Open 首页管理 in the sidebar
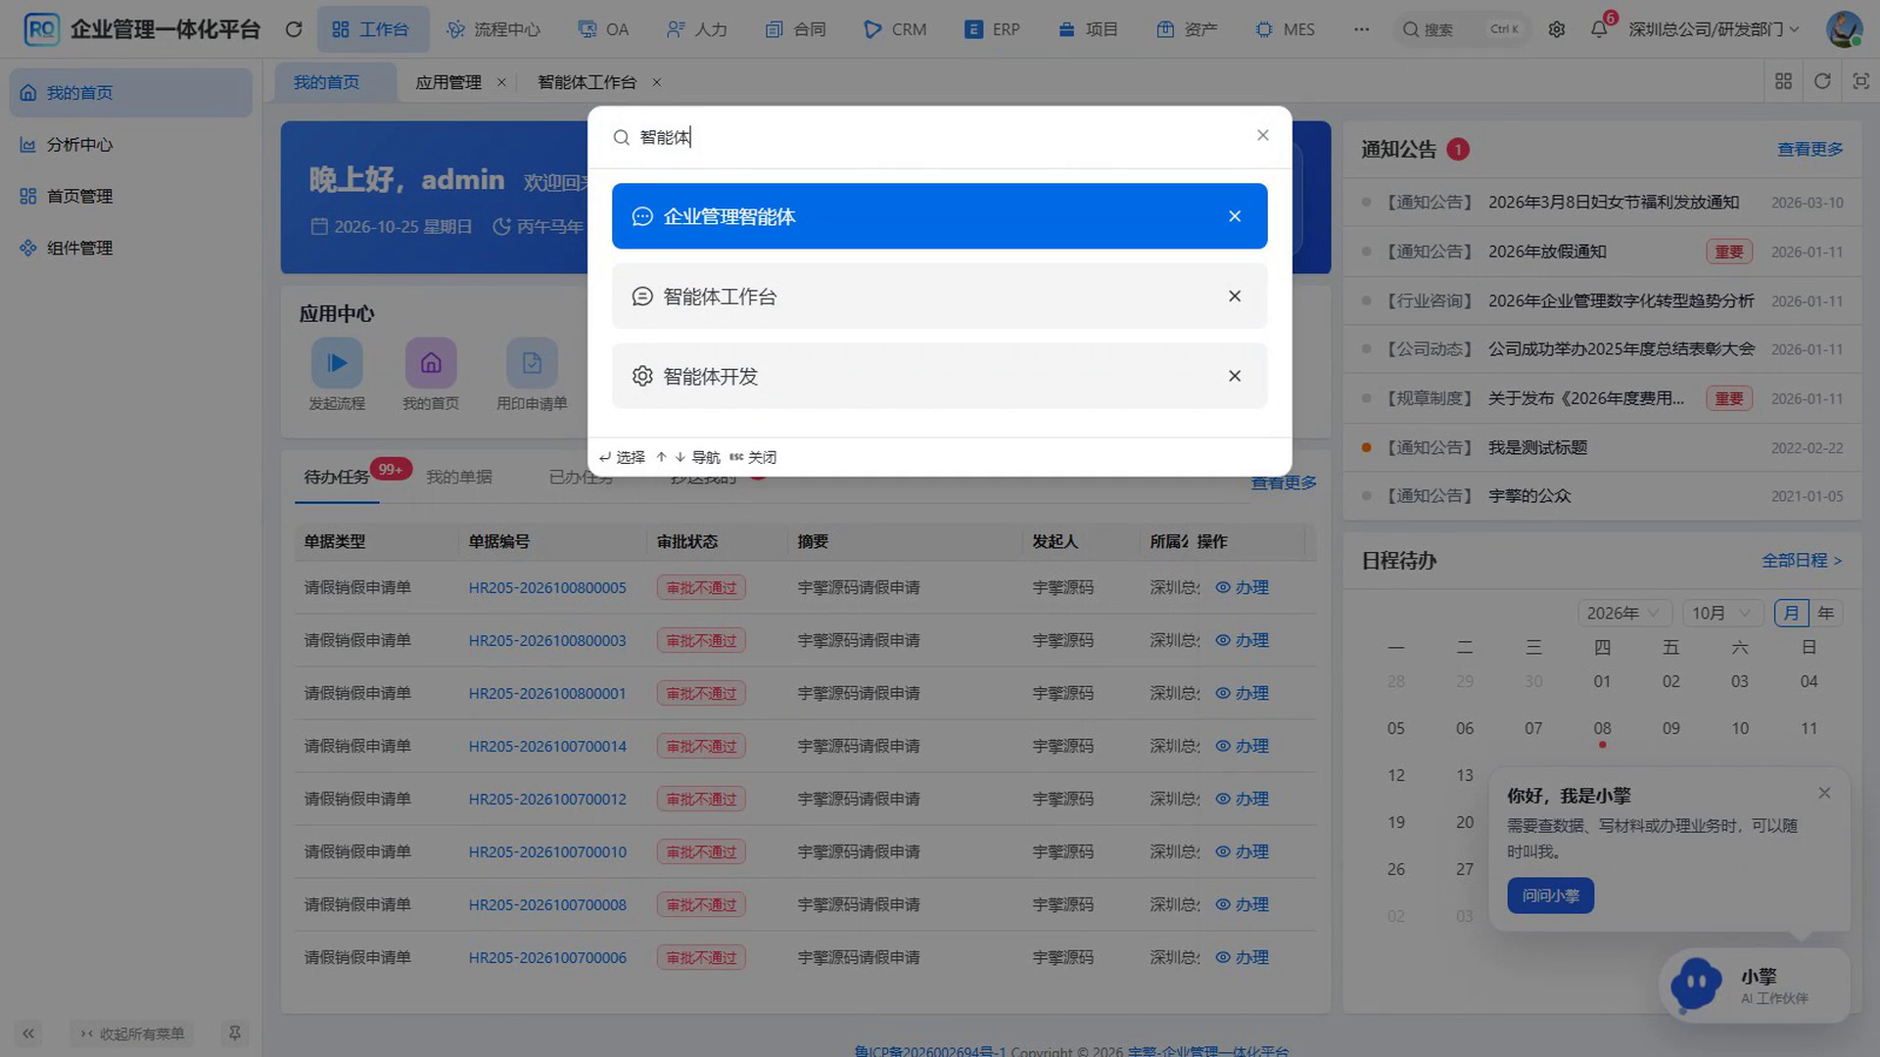 130,197
